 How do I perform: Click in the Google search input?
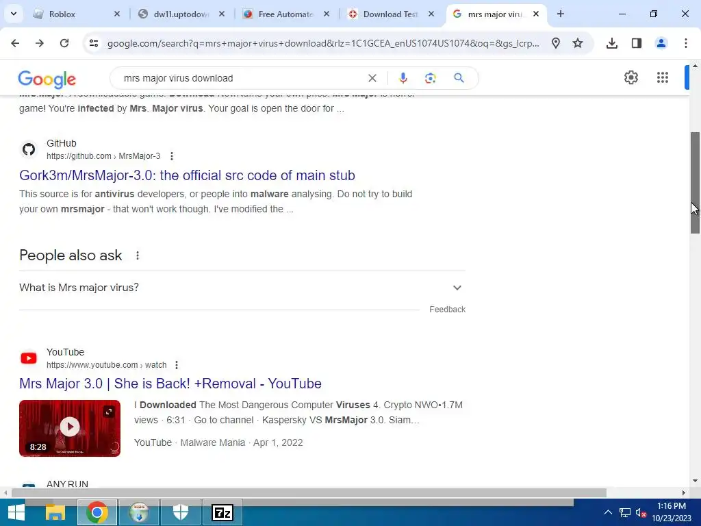pos(242,78)
